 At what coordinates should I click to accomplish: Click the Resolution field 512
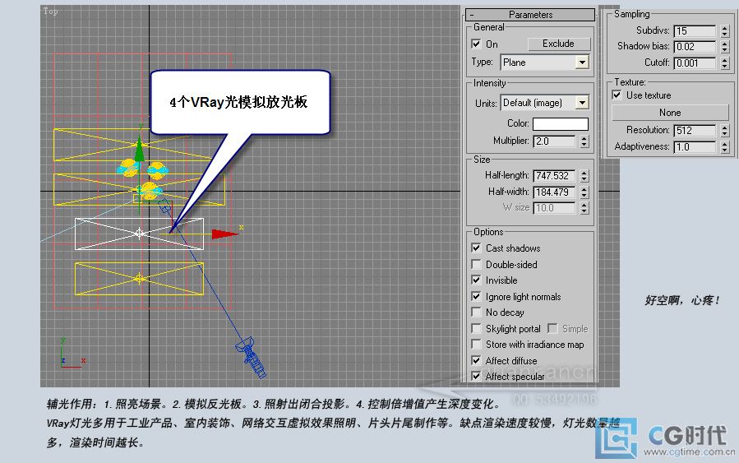[695, 131]
